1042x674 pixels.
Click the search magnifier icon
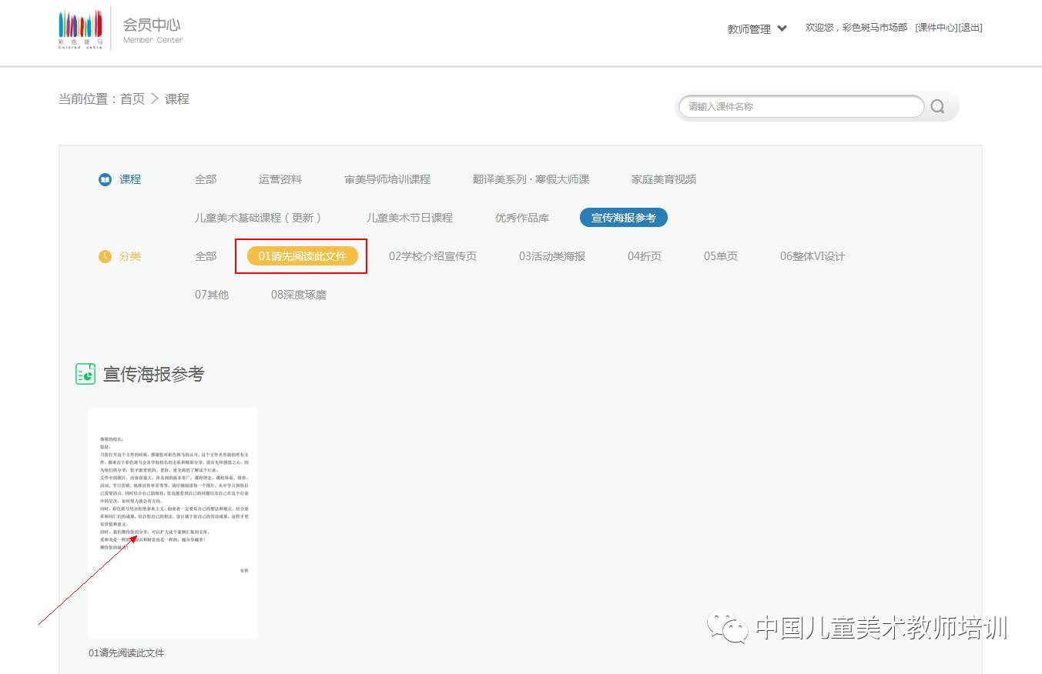click(x=937, y=107)
